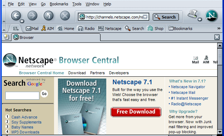Open the Print options dropdown arrow
Viewport: 224px width, 136px height.
[200, 19]
